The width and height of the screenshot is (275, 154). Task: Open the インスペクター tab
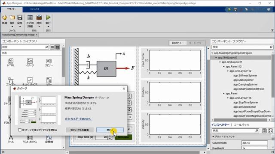(x=220, y=124)
